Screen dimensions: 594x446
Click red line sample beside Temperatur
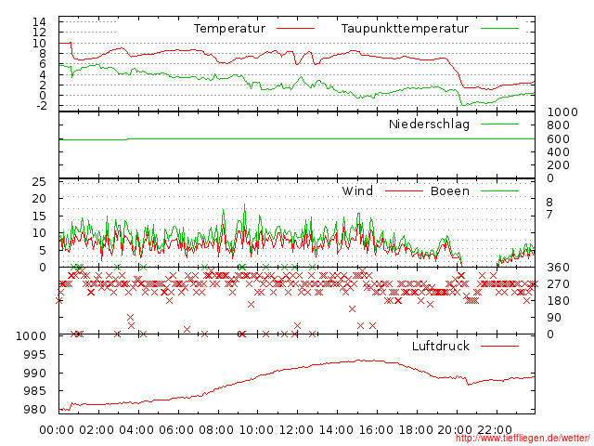[295, 29]
